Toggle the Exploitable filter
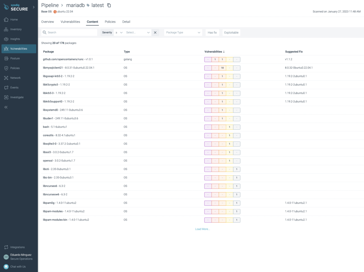The height and width of the screenshot is (272, 364). tap(231, 33)
